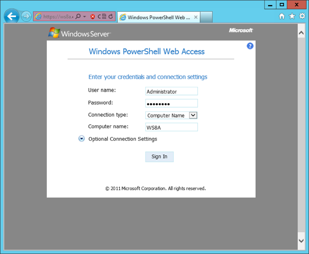Click the browser forward arrow button
The width and height of the screenshot is (309, 254).
tap(26, 16)
